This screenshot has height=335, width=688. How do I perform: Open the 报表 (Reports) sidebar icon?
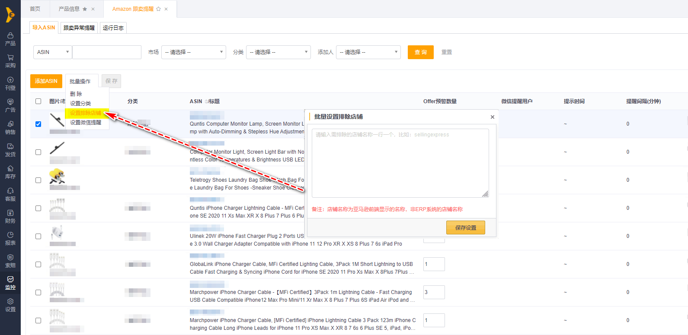tap(10, 238)
